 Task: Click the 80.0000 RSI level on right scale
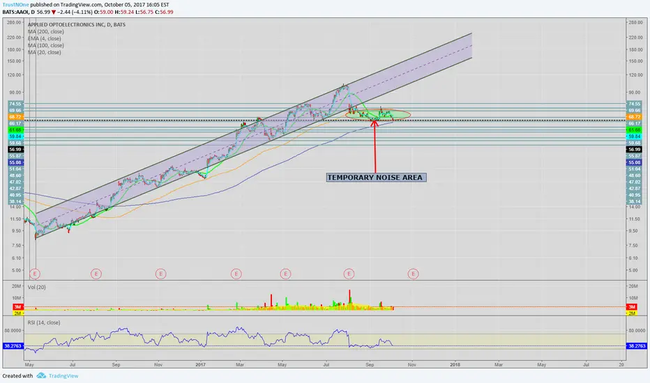tap(636, 330)
